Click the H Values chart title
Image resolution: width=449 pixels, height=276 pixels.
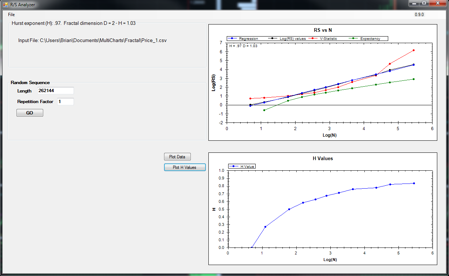pos(322,158)
